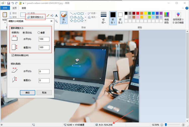The width and height of the screenshot is (189, 127).
Task: Select 颜色 1 foreground color box
Action: (113, 18)
